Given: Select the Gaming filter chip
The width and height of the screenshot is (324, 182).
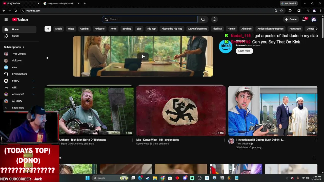Looking at the screenshot, I should [84, 29].
